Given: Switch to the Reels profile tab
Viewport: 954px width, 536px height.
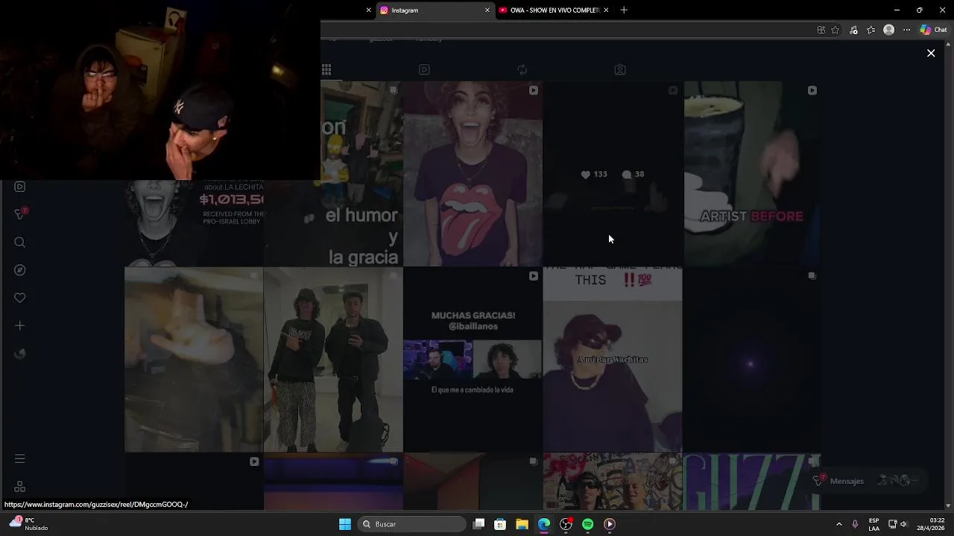Looking at the screenshot, I should (x=424, y=70).
